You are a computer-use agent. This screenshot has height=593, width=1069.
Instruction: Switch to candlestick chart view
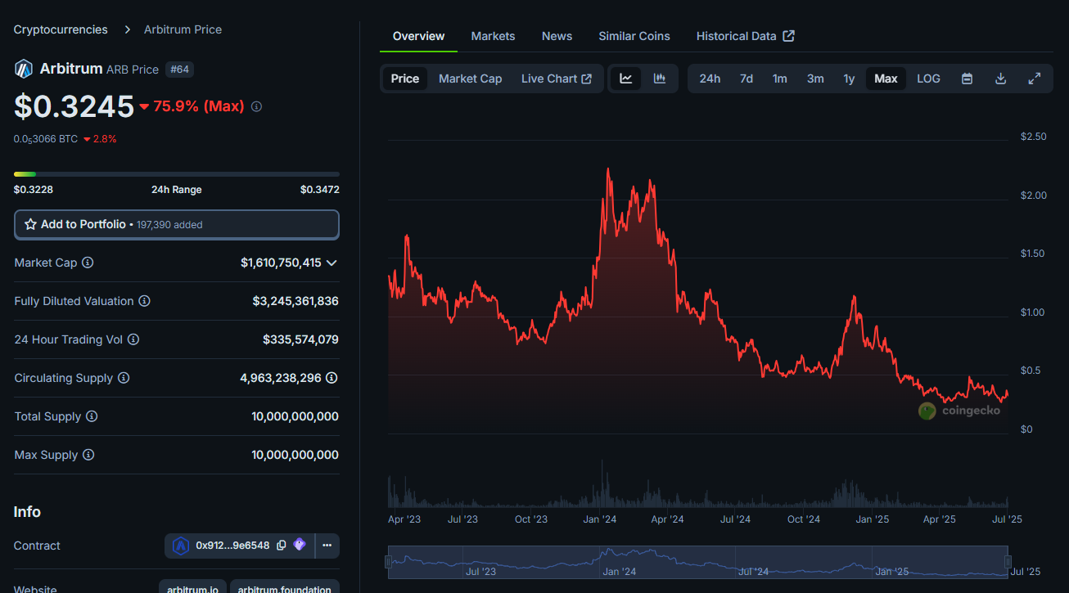click(660, 79)
